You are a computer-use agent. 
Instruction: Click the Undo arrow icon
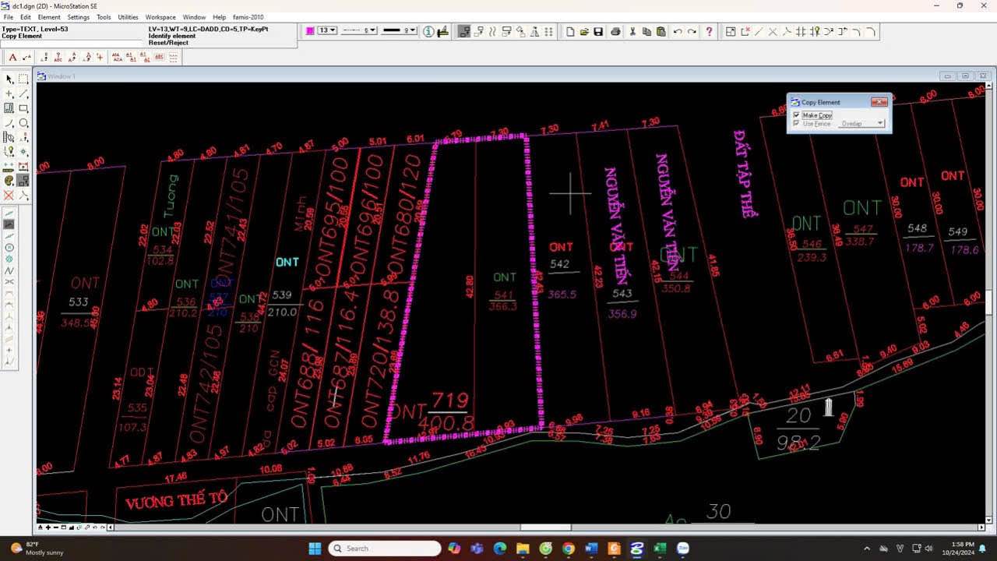(x=677, y=31)
